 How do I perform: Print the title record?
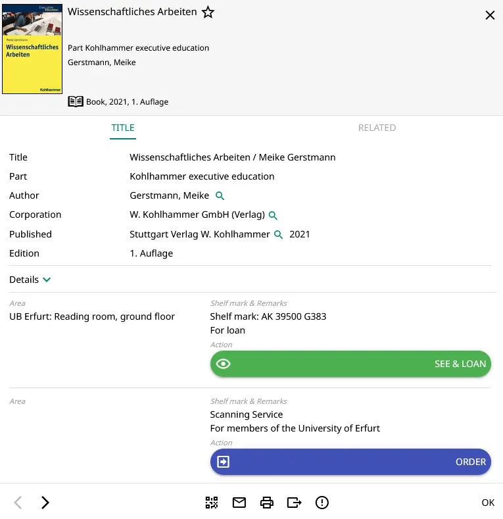[267, 503]
